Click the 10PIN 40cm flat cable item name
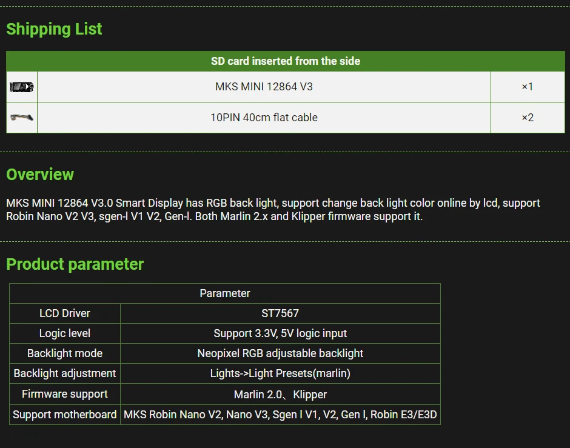570x448 pixels. (x=264, y=118)
